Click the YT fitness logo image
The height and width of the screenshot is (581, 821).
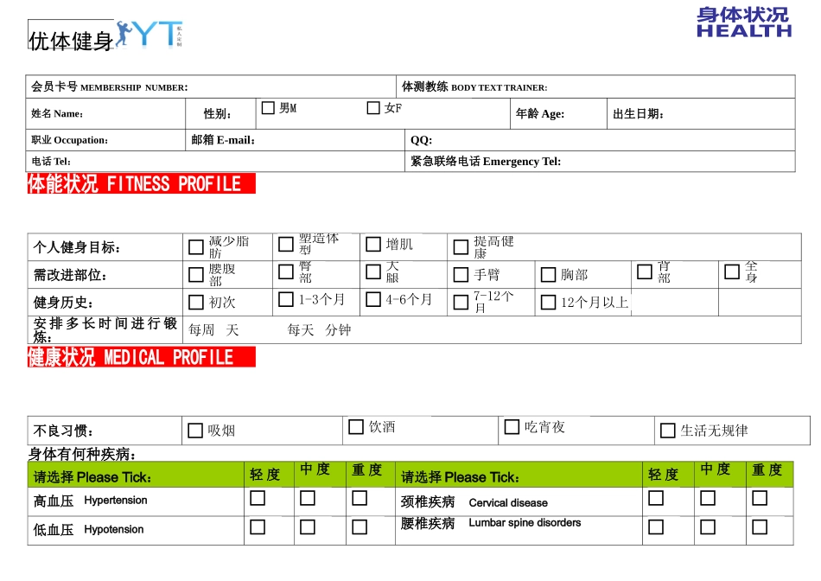click(x=150, y=35)
